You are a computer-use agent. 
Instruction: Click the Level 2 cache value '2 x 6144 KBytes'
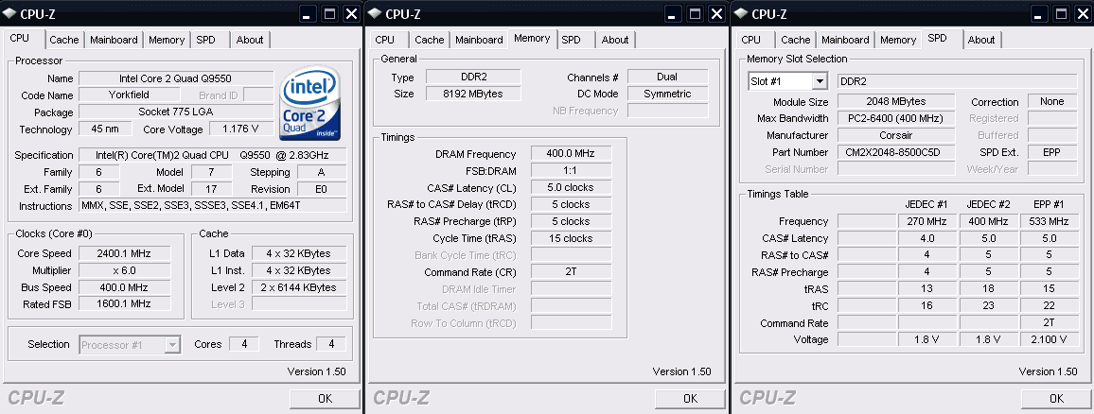point(299,287)
